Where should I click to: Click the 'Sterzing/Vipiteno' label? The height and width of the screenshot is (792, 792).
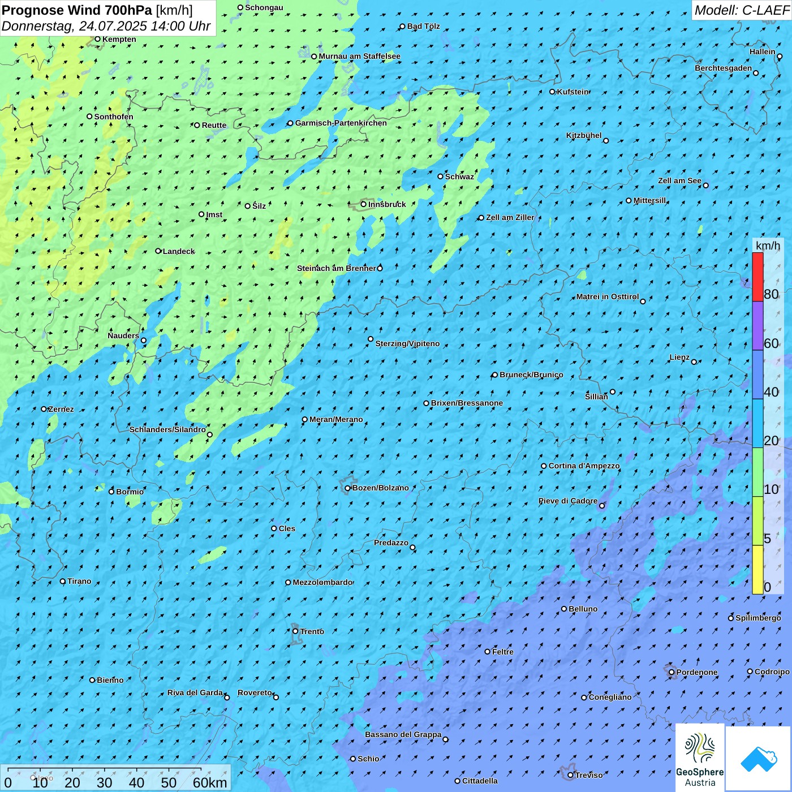click(x=407, y=343)
